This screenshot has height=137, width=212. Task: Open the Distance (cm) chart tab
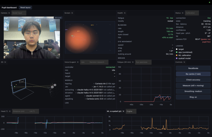[x=19, y=111]
